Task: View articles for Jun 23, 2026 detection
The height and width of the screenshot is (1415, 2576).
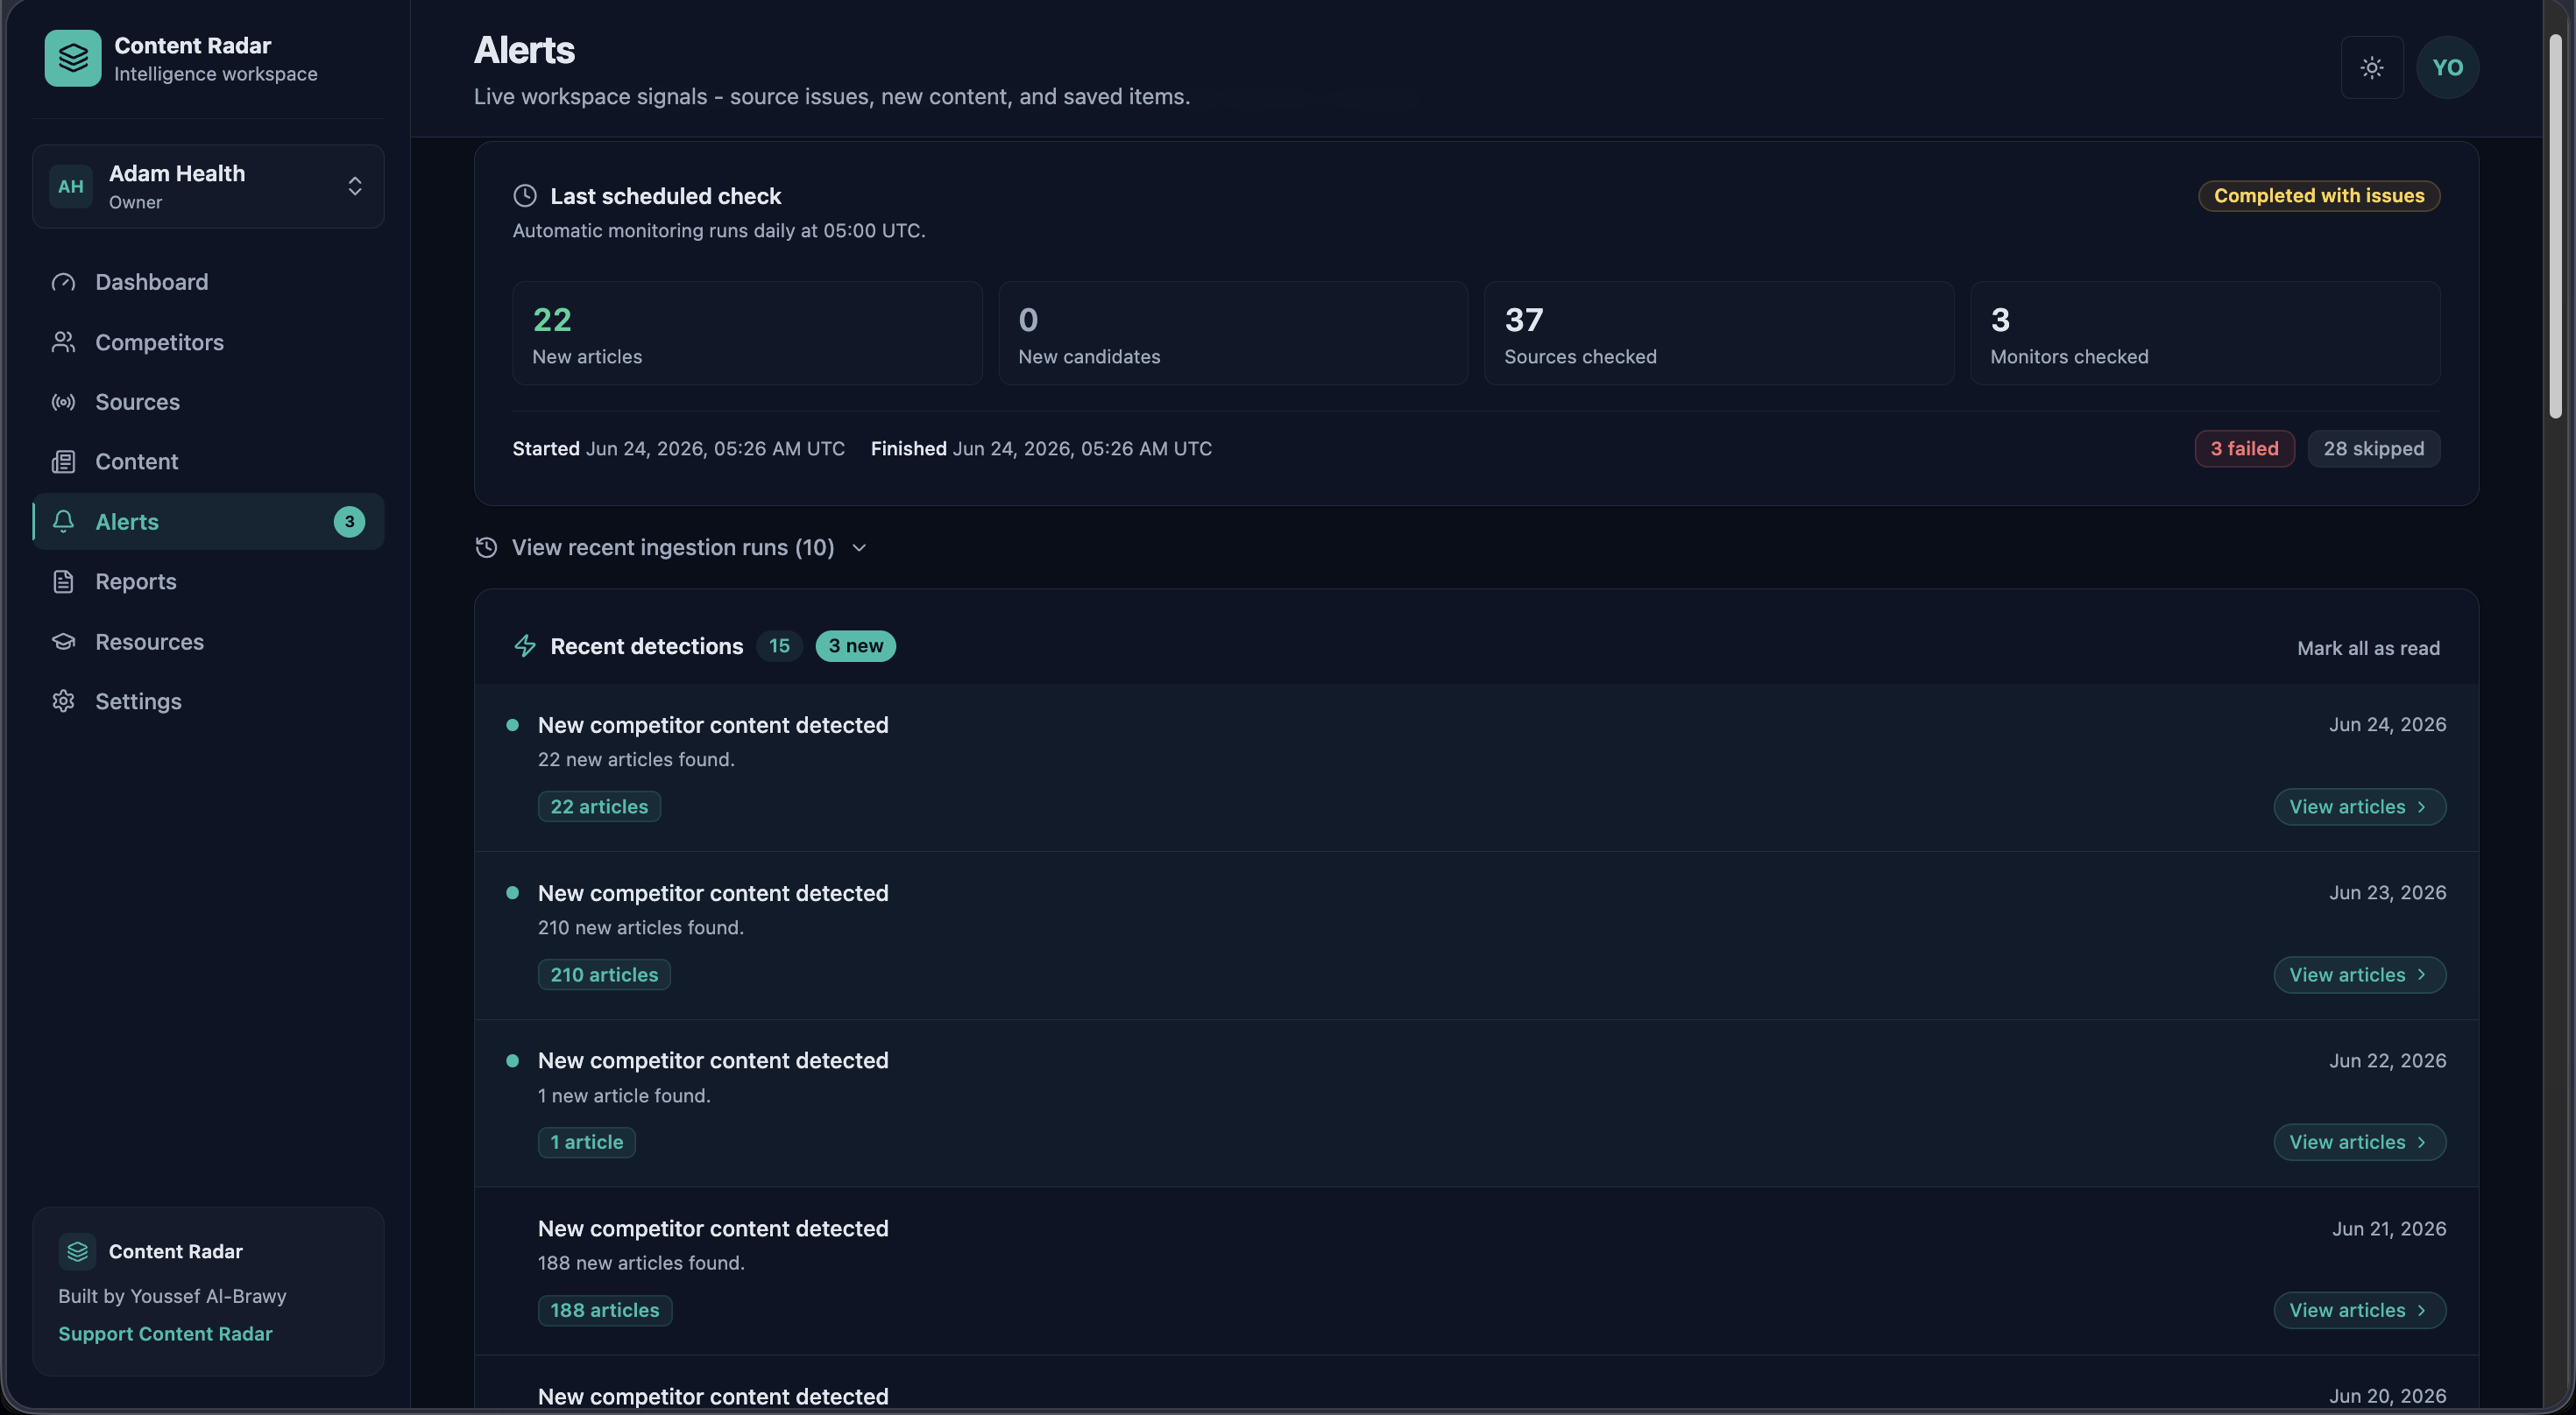Action: coord(2360,975)
